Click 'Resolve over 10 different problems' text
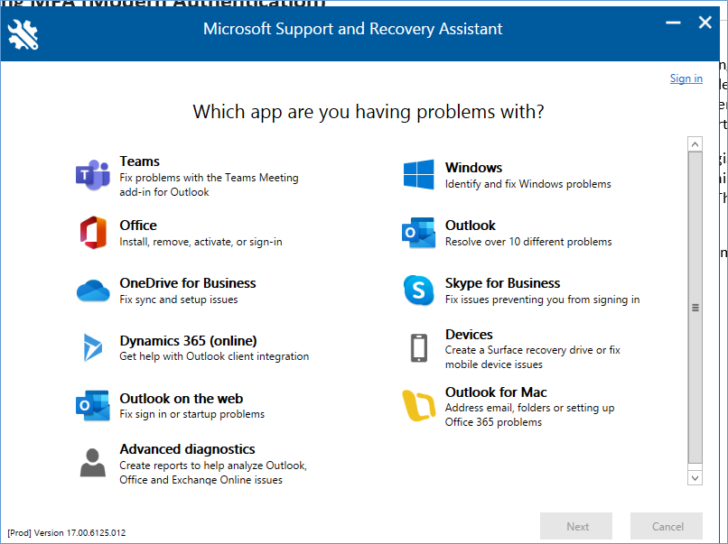Screen dimensions: 728x544 coord(528,242)
